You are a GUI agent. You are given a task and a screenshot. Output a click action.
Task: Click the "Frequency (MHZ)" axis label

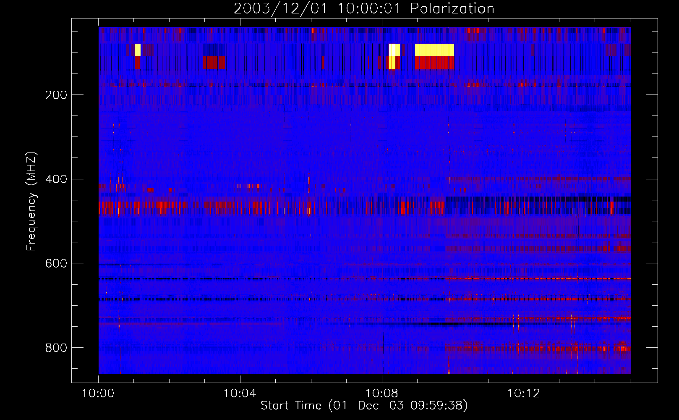pos(31,202)
